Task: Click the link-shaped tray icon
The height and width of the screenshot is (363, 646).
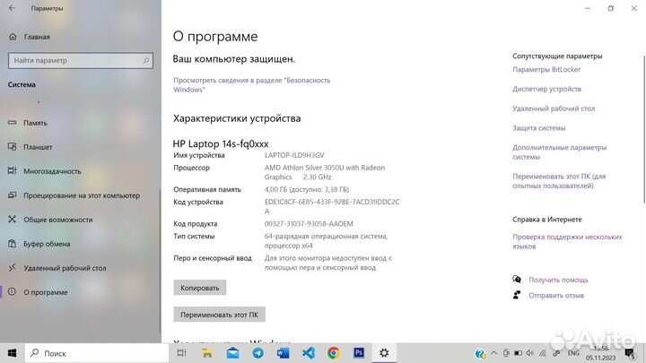Action: [556, 353]
